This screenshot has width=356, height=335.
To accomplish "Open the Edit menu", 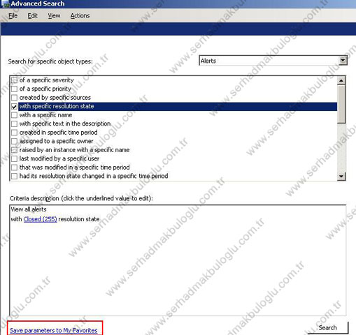I will click(32, 16).
